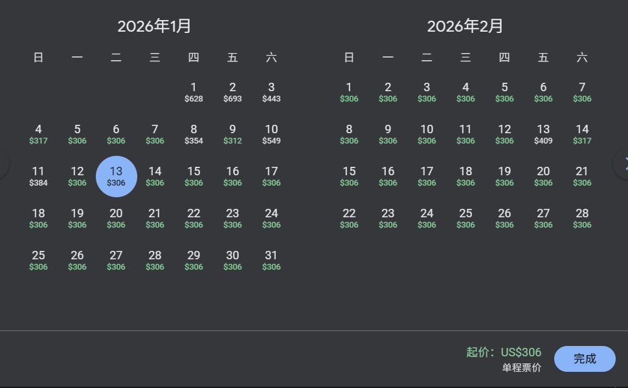Choose February 18 in the calendar
Viewport: 628px width, 388px height.
point(465,176)
